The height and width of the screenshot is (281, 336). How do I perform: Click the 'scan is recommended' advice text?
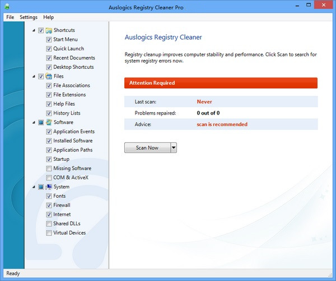(222, 125)
